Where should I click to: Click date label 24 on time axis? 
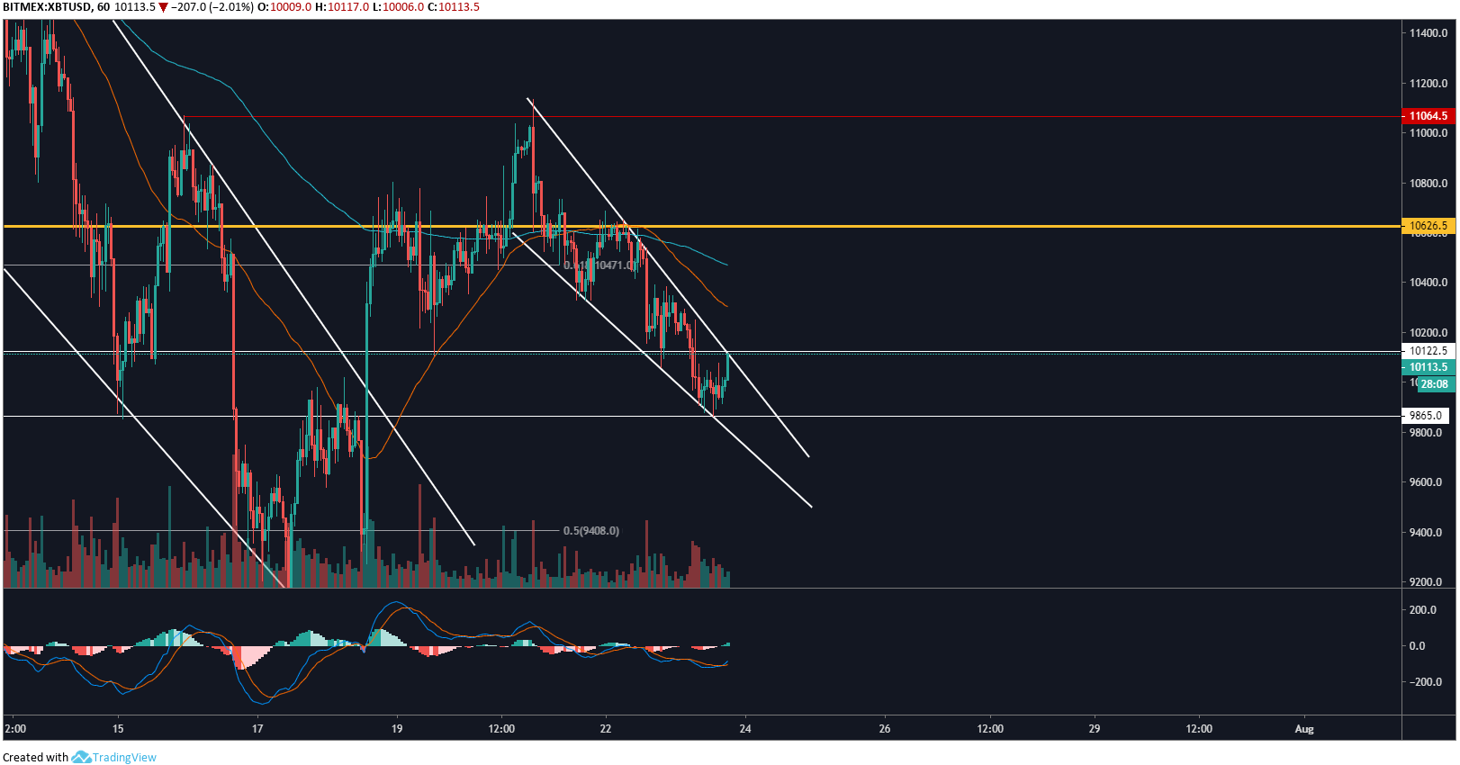[745, 729]
